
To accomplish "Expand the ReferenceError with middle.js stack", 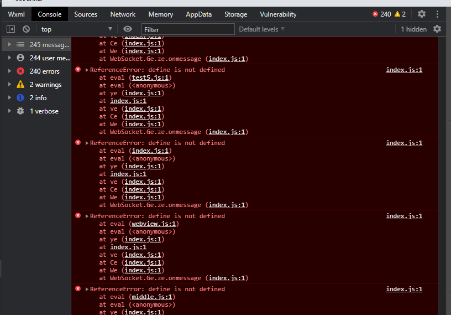I will click(87, 289).
